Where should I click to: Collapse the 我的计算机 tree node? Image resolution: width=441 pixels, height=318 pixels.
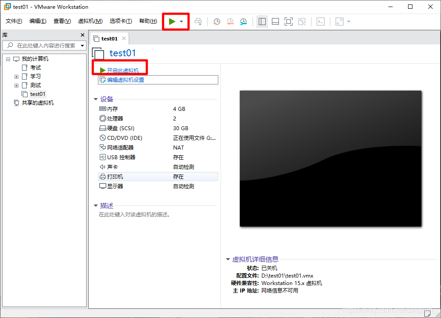[x=8, y=59]
